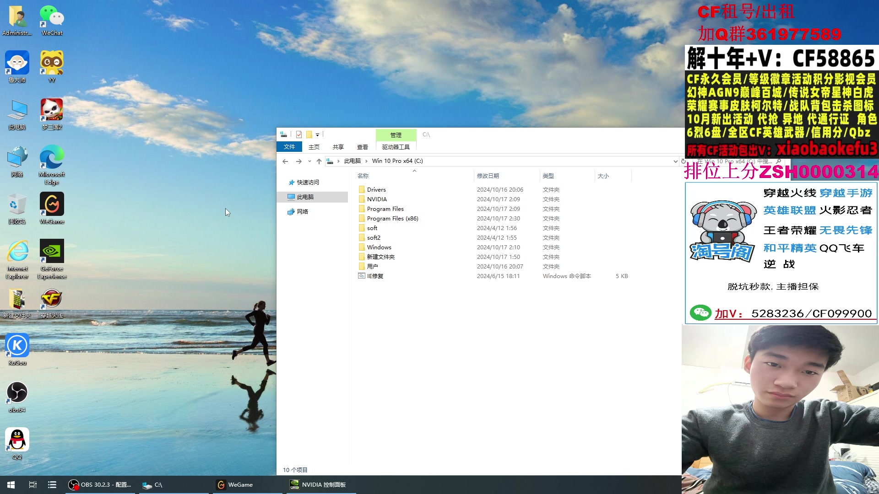Open Task View on the taskbar

point(33,485)
